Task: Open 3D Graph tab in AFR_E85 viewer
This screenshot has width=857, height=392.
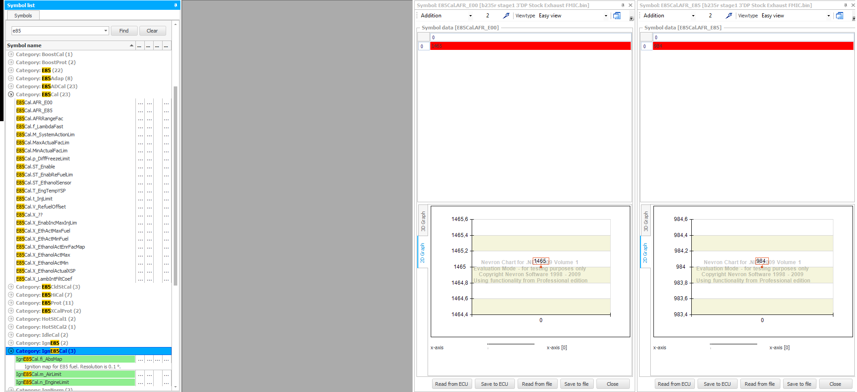Action: 645,221
